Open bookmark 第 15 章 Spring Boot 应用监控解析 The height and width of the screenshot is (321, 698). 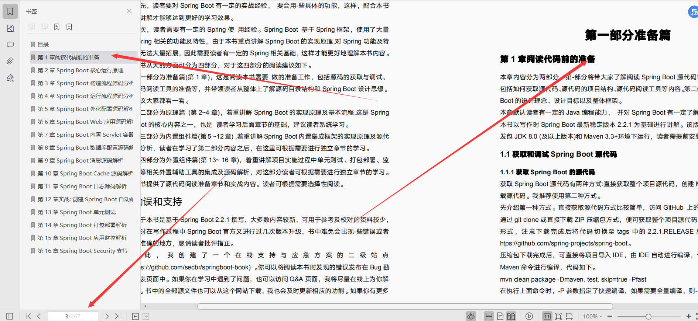[82, 238]
